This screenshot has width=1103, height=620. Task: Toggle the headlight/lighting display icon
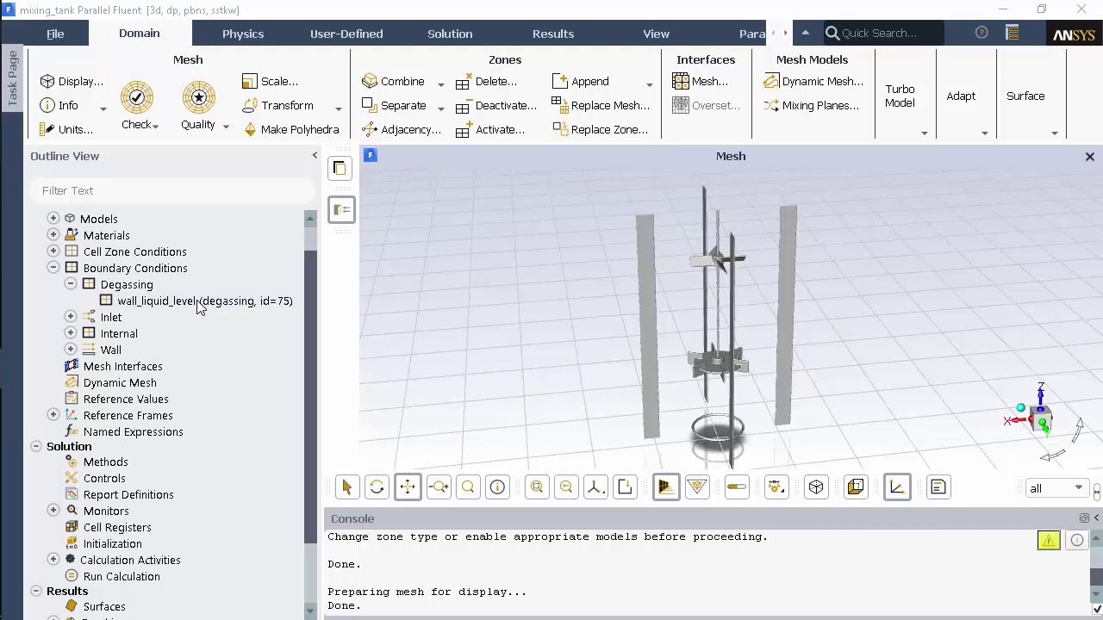pyautogui.click(x=665, y=487)
